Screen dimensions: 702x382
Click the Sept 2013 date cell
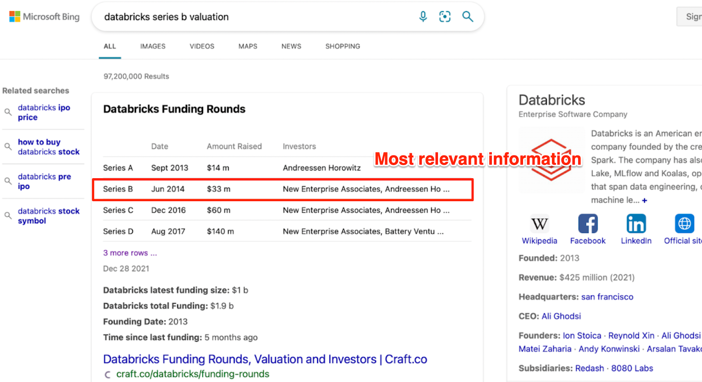click(x=169, y=168)
